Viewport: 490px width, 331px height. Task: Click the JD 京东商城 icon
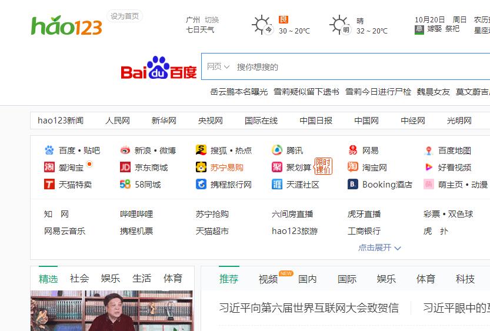click(125, 168)
